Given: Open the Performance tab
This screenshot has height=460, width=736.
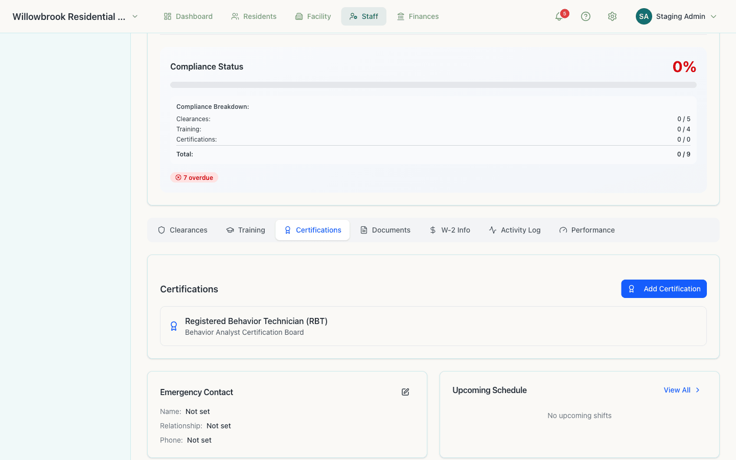Looking at the screenshot, I should tap(587, 230).
